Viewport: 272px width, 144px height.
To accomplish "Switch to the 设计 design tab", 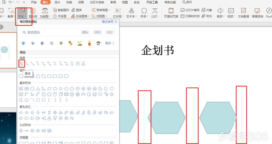I will point(57,2).
